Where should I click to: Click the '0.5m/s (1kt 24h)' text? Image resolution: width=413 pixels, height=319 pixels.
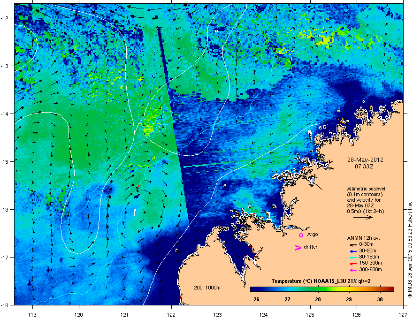(x=365, y=211)
